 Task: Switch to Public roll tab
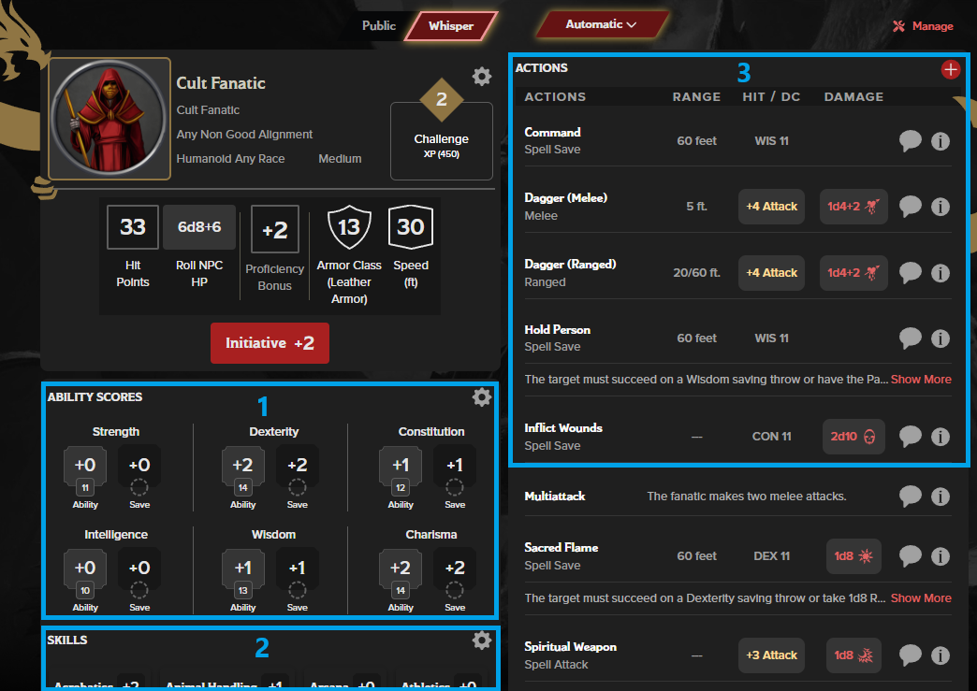[379, 26]
